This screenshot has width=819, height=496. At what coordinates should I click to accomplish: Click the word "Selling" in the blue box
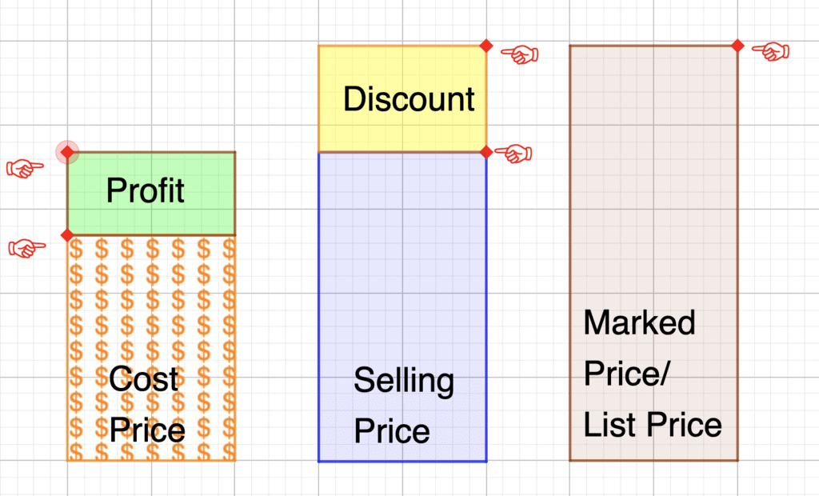click(404, 381)
